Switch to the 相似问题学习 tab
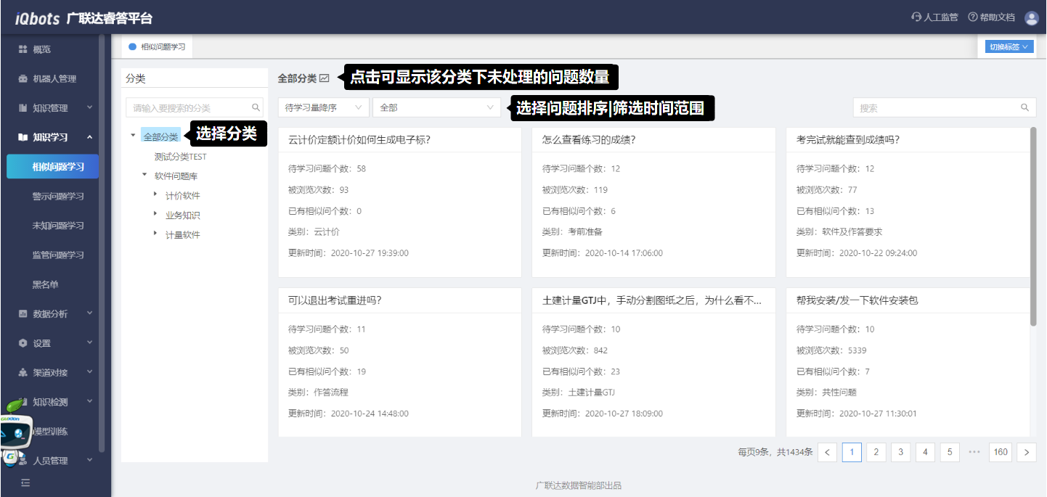The image size is (1047, 497). point(158,46)
